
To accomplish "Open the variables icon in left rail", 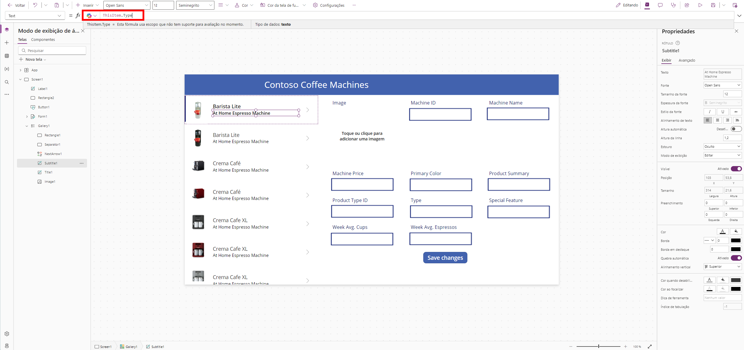I will [x=7, y=69].
